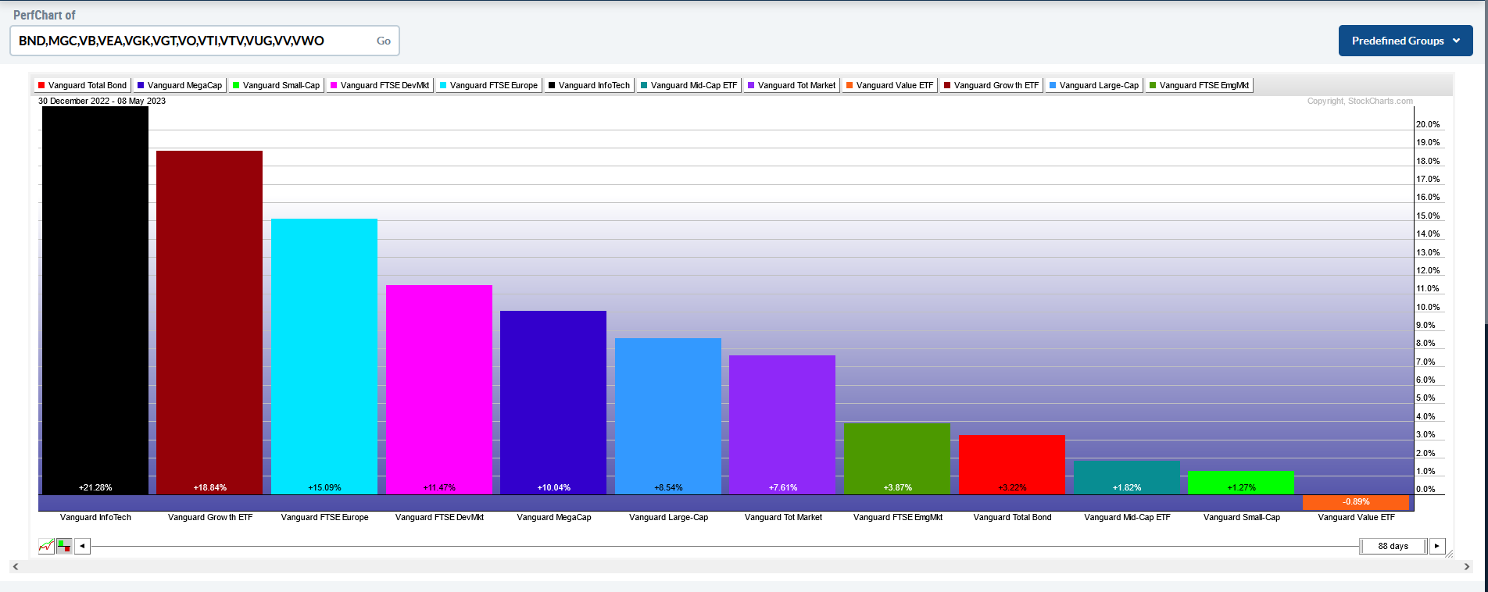Click the orange negative Value ETF bar
The width and height of the screenshot is (1488, 592).
point(1356,502)
